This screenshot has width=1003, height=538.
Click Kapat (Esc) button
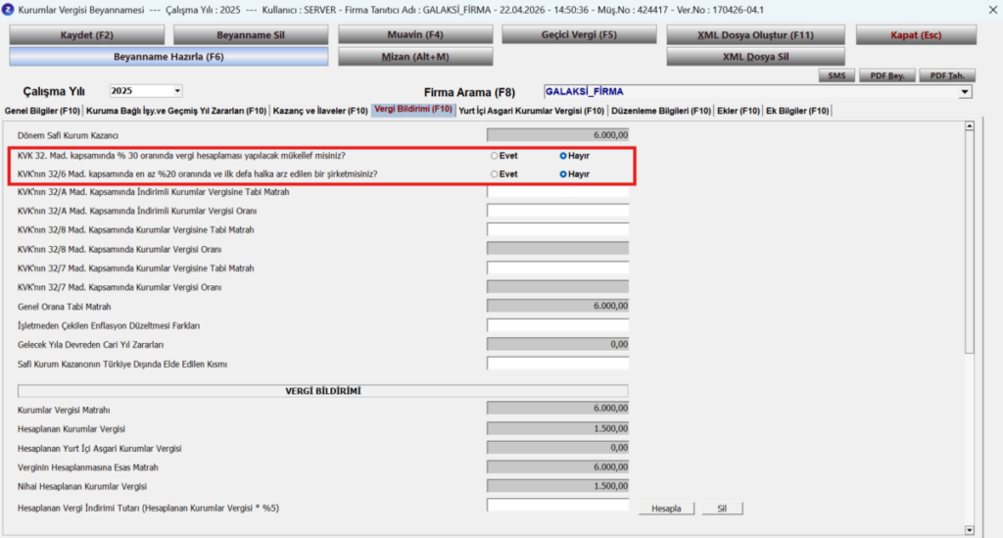pos(916,35)
